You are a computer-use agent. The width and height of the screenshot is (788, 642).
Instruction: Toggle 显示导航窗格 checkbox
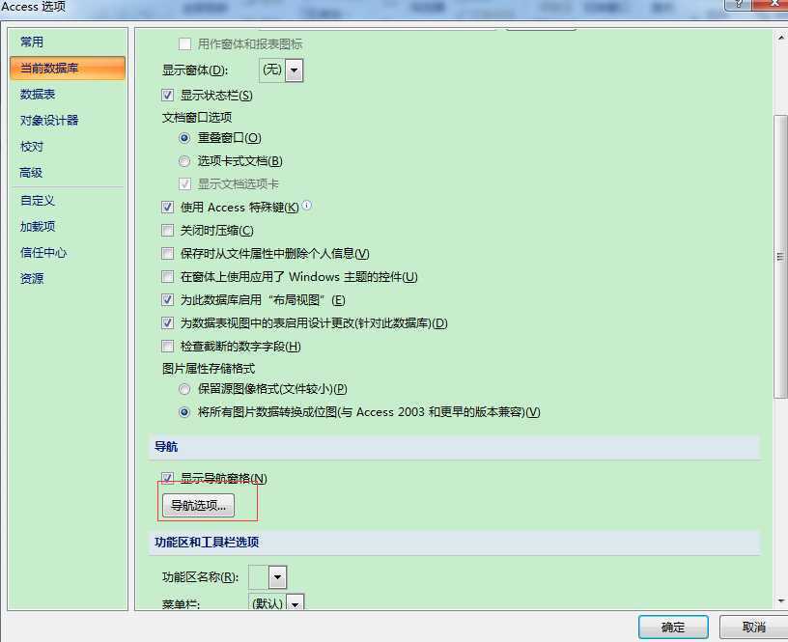167,478
